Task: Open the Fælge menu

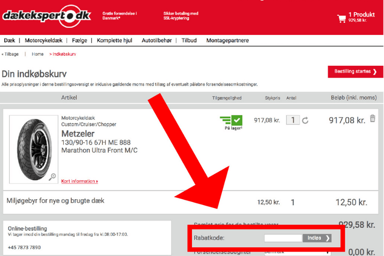Action: 79,41
